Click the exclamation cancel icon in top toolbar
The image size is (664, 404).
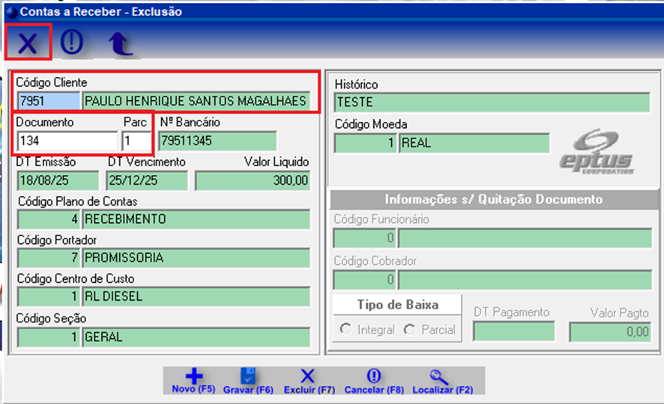tap(72, 43)
